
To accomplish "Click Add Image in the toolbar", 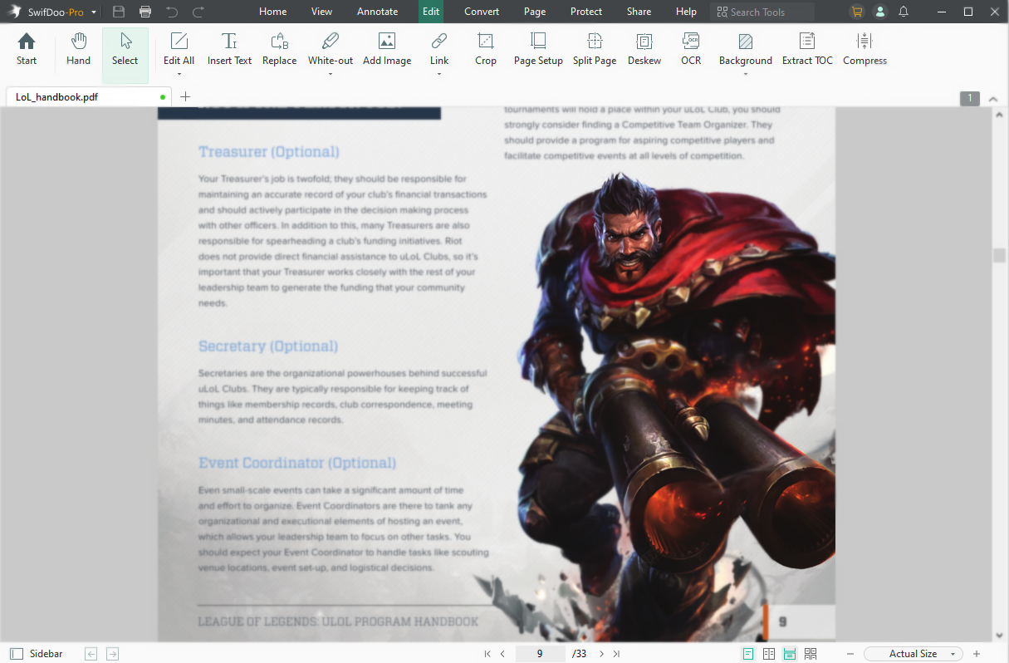I will 387,49.
